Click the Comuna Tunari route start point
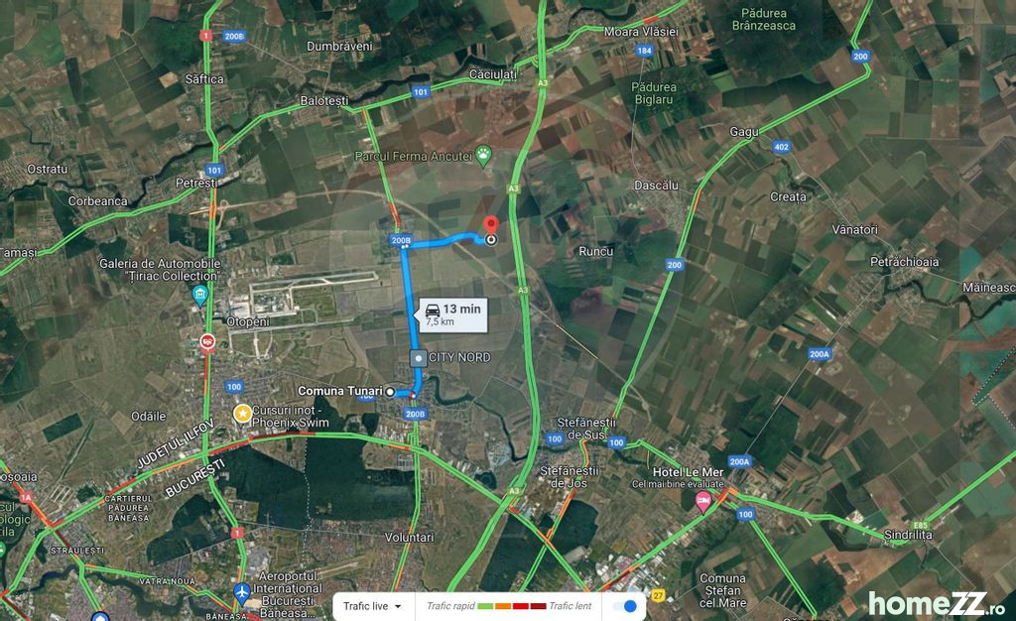Screen dimensions: 1016x621 tap(390, 392)
